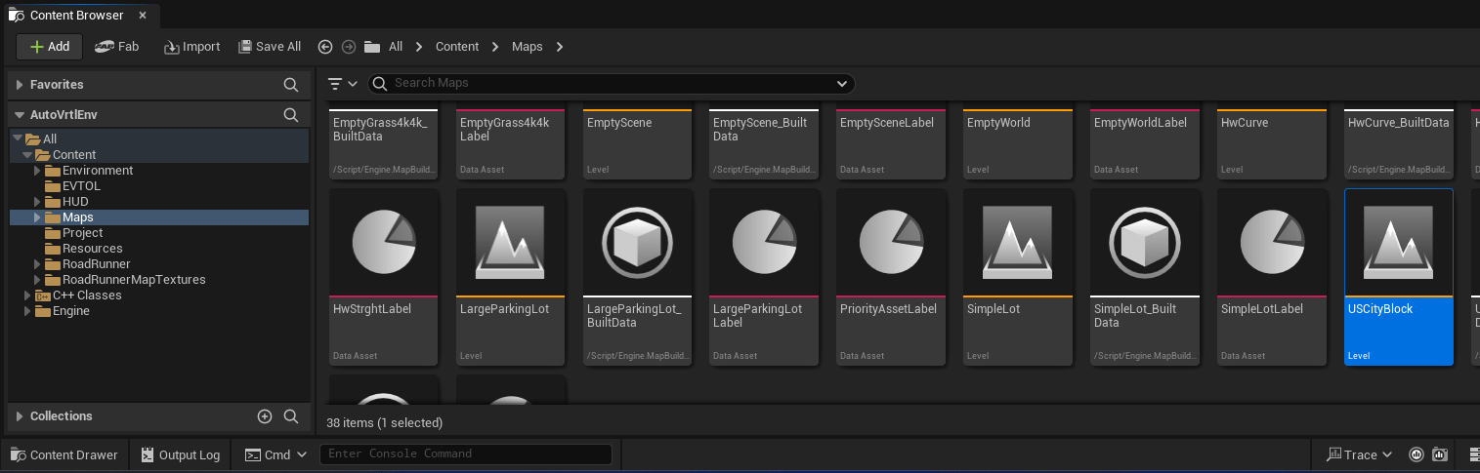Select the SimpleLotLabel asset
Screen dimensions: 1480x473
pyautogui.click(x=1272, y=277)
